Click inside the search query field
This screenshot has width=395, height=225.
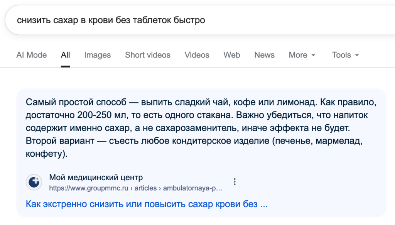coord(231,20)
